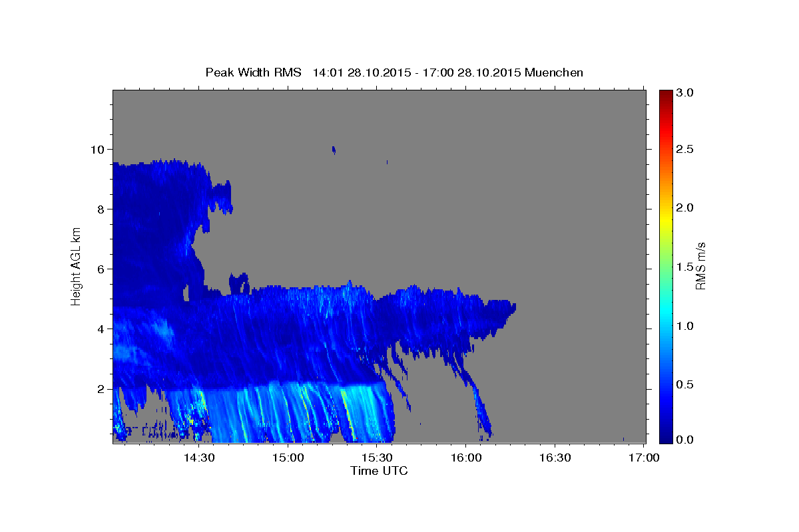Click the 17:00 time tick label

tap(645, 458)
